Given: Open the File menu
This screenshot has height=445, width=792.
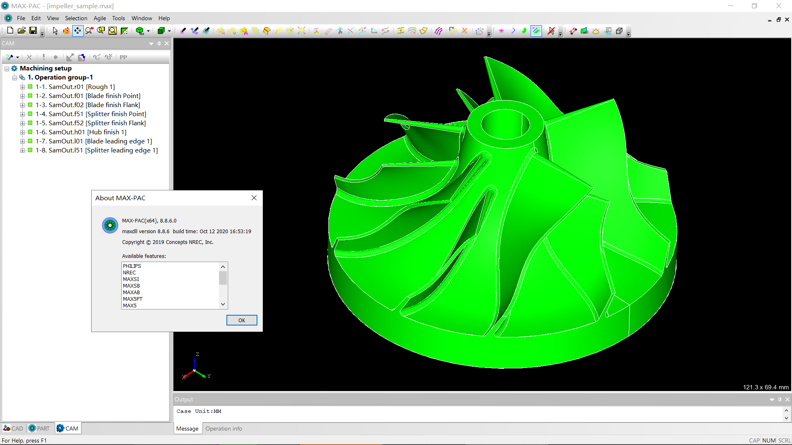Looking at the screenshot, I should click(21, 18).
